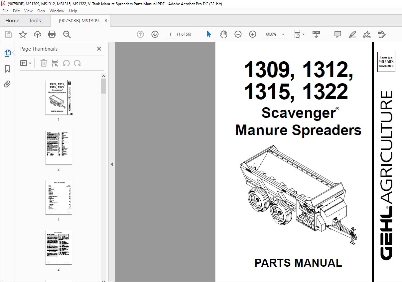Open the Edit menu
Image resolution: width=402 pixels, height=282 pixels.
point(16,11)
